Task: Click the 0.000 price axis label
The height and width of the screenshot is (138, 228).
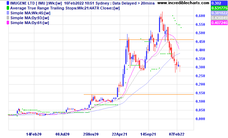Action: click(200, 119)
